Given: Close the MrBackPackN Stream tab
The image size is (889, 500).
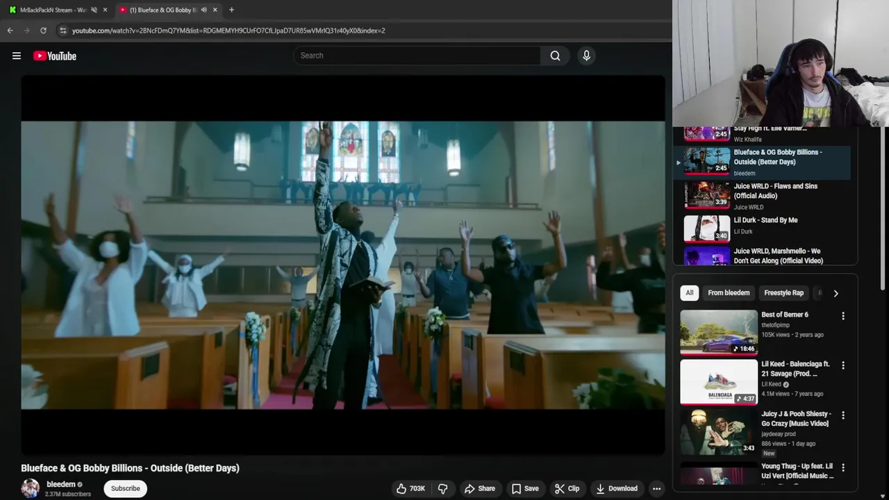Looking at the screenshot, I should tap(105, 10).
